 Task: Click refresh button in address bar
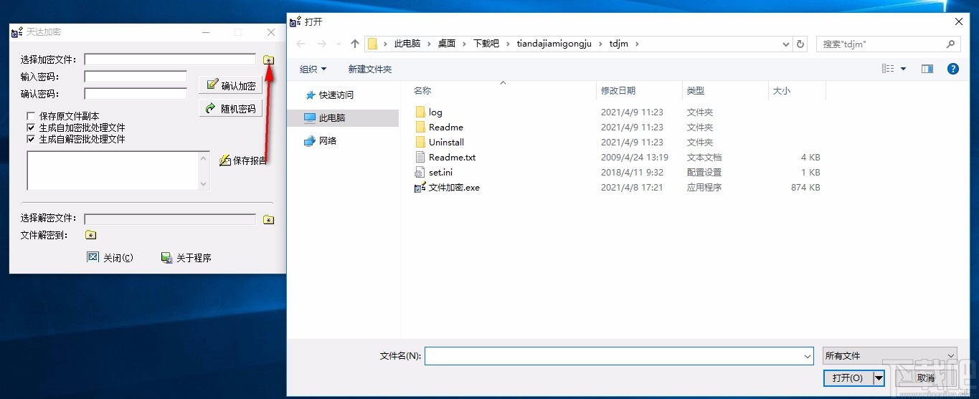click(800, 44)
